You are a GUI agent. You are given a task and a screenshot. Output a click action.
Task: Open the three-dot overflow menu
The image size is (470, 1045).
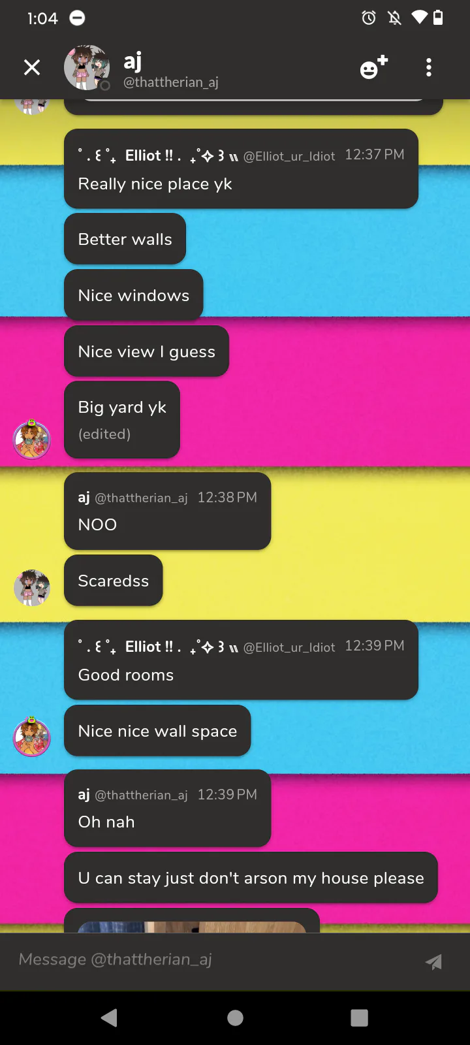429,67
